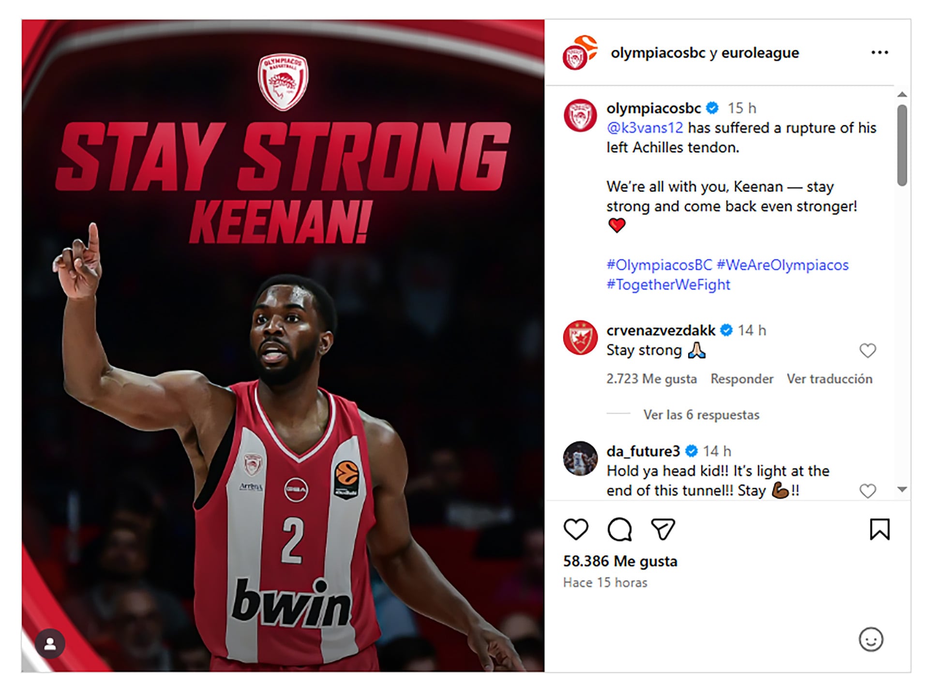
Task: Open emoji picker smiley icon
Action: click(871, 639)
